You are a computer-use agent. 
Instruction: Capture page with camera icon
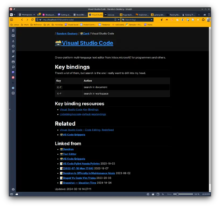pyautogui.click(x=148, y=194)
